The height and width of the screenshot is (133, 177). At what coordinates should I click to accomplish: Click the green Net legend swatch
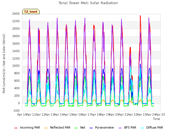click(76, 128)
